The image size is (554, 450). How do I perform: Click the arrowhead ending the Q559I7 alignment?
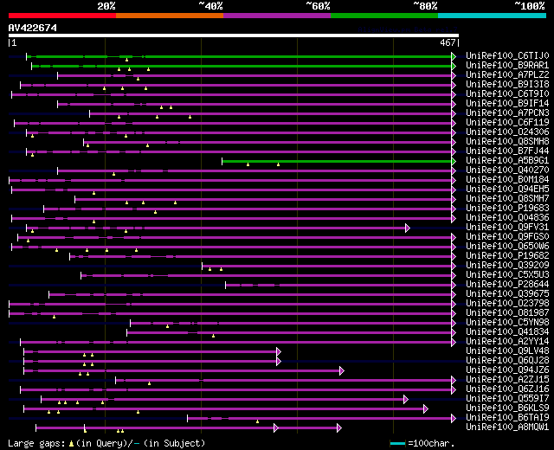click(x=406, y=400)
